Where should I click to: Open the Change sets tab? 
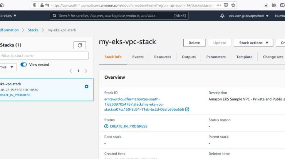click(x=273, y=57)
